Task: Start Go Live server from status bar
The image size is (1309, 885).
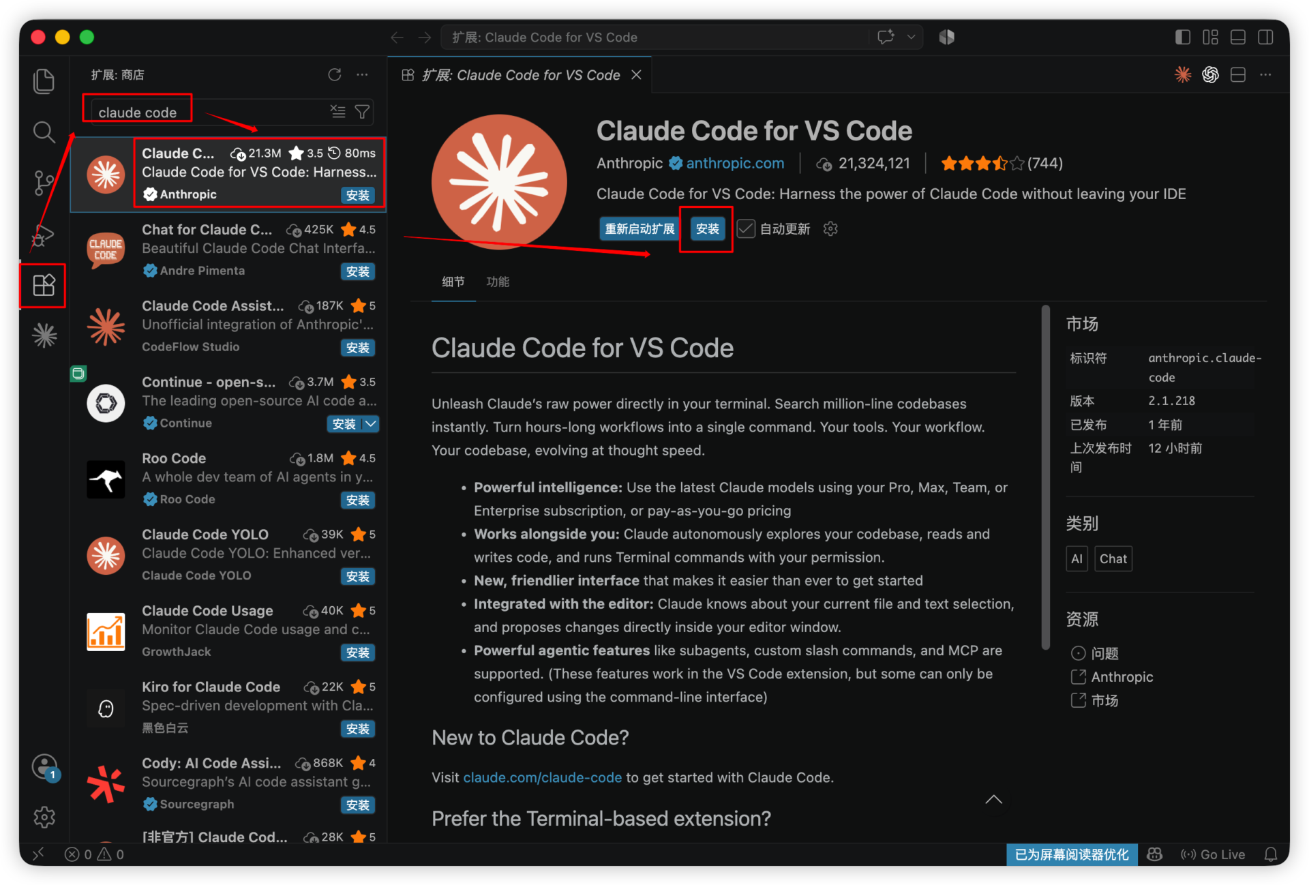Action: tap(1213, 854)
